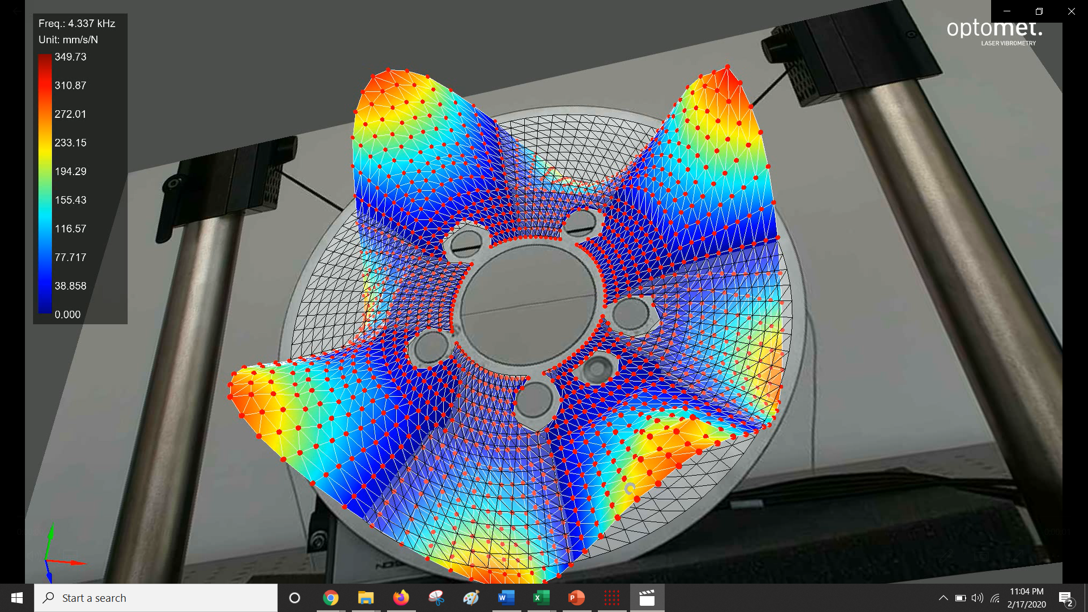Click the 155.43 scale value
Viewport: 1088px width, 612px height.
[x=70, y=200]
